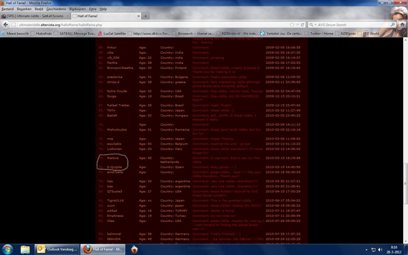
Task: Open Firefox home page via house icon
Action: pos(402,25)
